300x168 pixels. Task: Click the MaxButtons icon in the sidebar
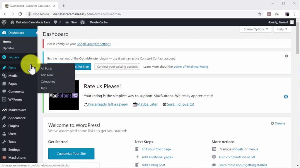point(4,157)
